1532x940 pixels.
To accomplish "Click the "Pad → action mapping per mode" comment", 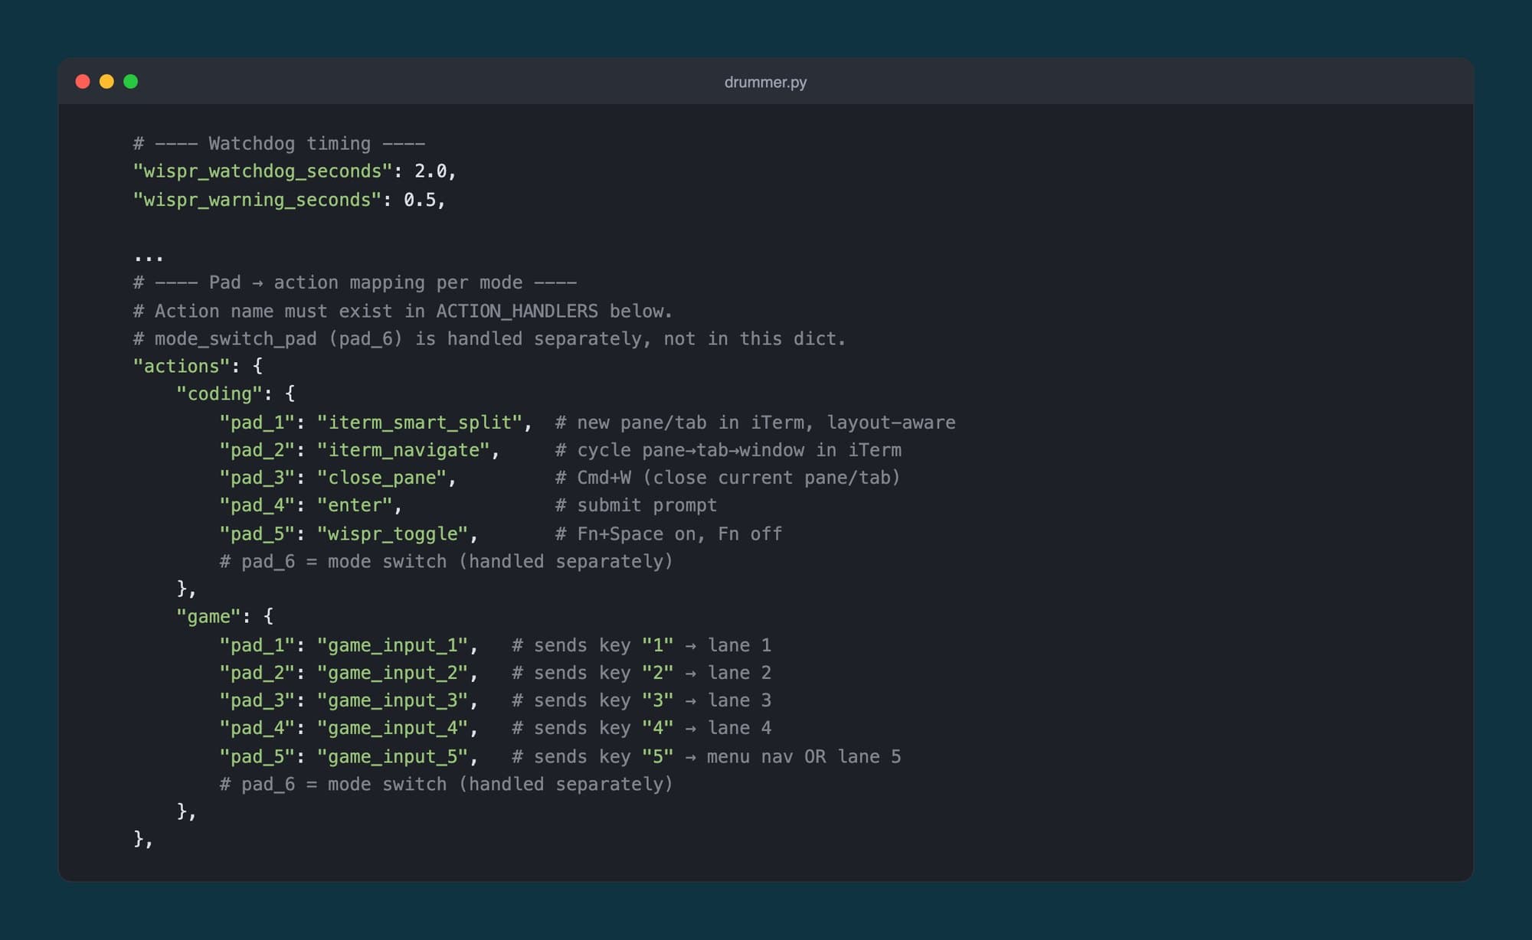I will coord(355,282).
